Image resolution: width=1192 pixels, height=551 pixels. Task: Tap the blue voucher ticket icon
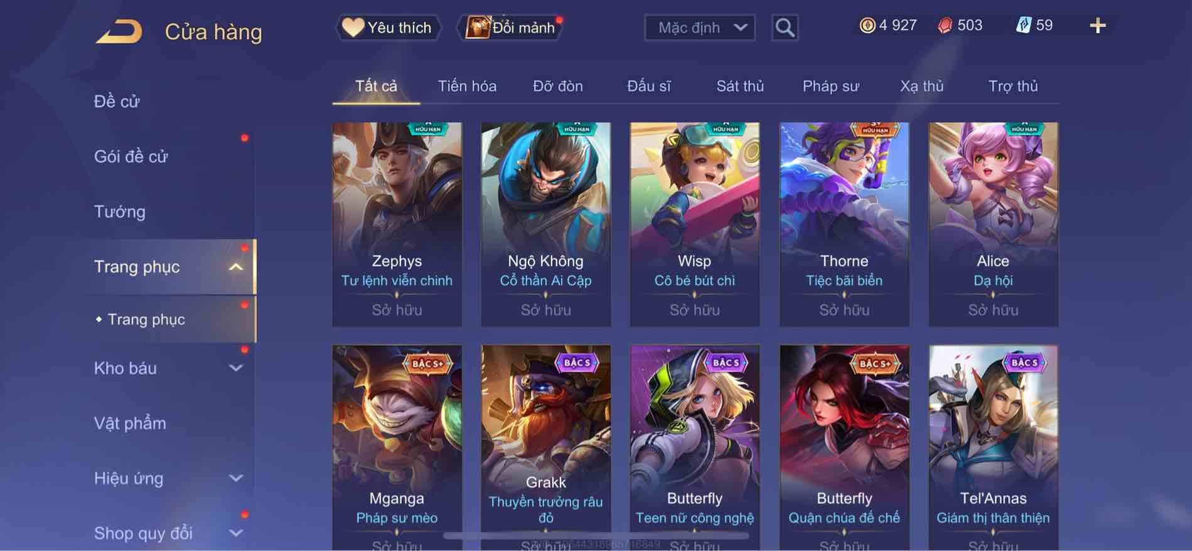(1024, 26)
